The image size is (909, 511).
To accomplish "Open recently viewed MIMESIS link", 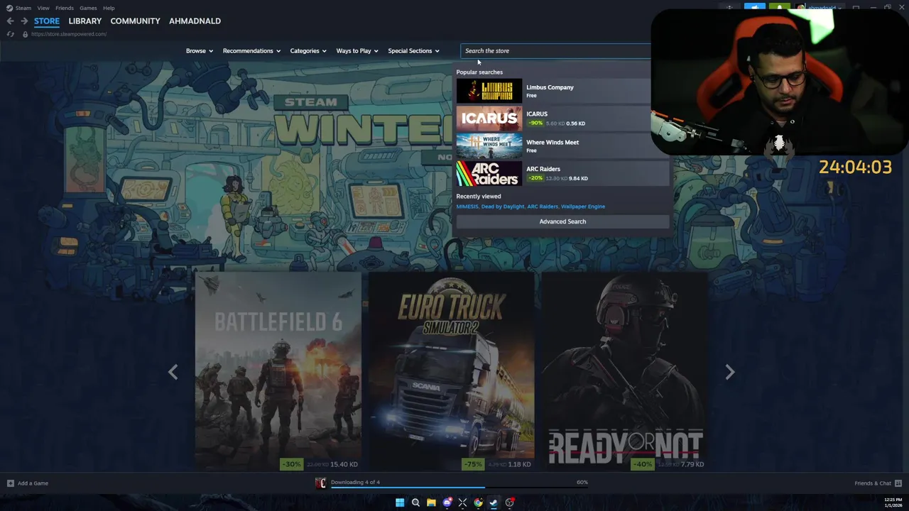I will (x=467, y=207).
